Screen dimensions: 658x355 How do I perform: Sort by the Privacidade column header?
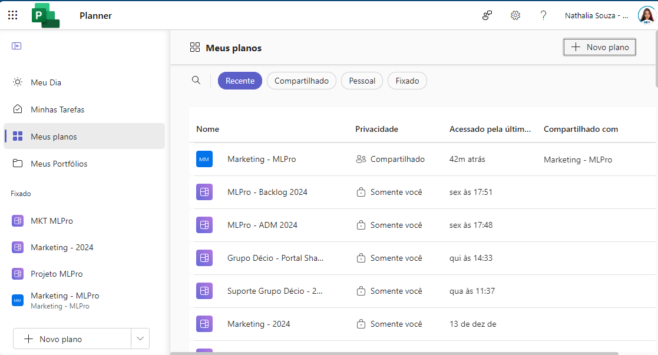tap(376, 129)
